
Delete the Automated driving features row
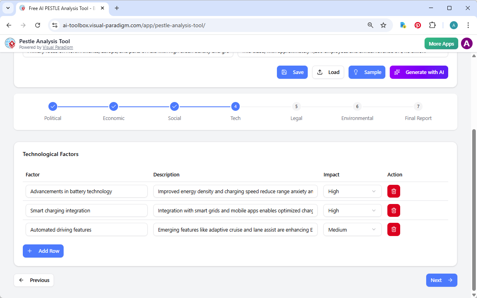(x=393, y=229)
